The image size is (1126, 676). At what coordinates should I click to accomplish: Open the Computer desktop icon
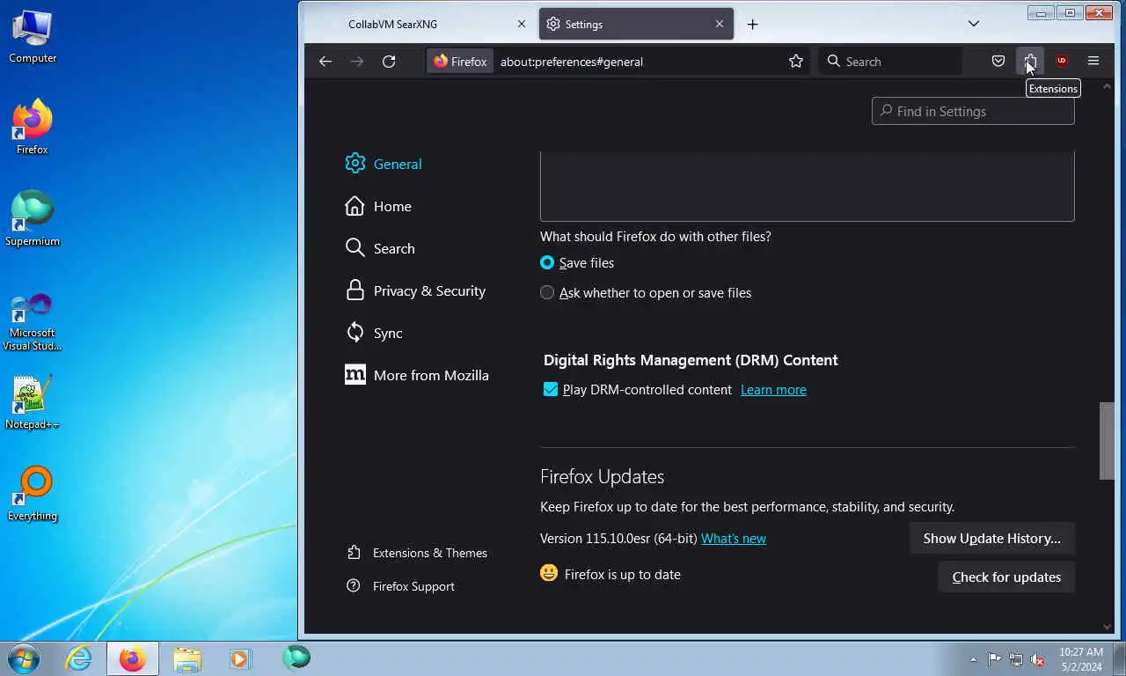click(x=33, y=37)
